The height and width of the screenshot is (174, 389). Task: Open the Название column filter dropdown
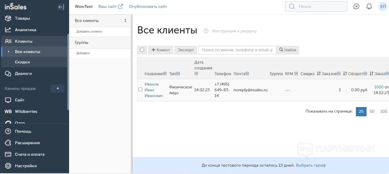pos(165,74)
